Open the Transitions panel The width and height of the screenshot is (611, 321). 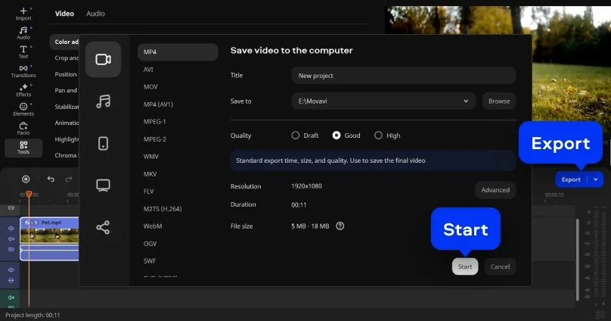pos(23,71)
